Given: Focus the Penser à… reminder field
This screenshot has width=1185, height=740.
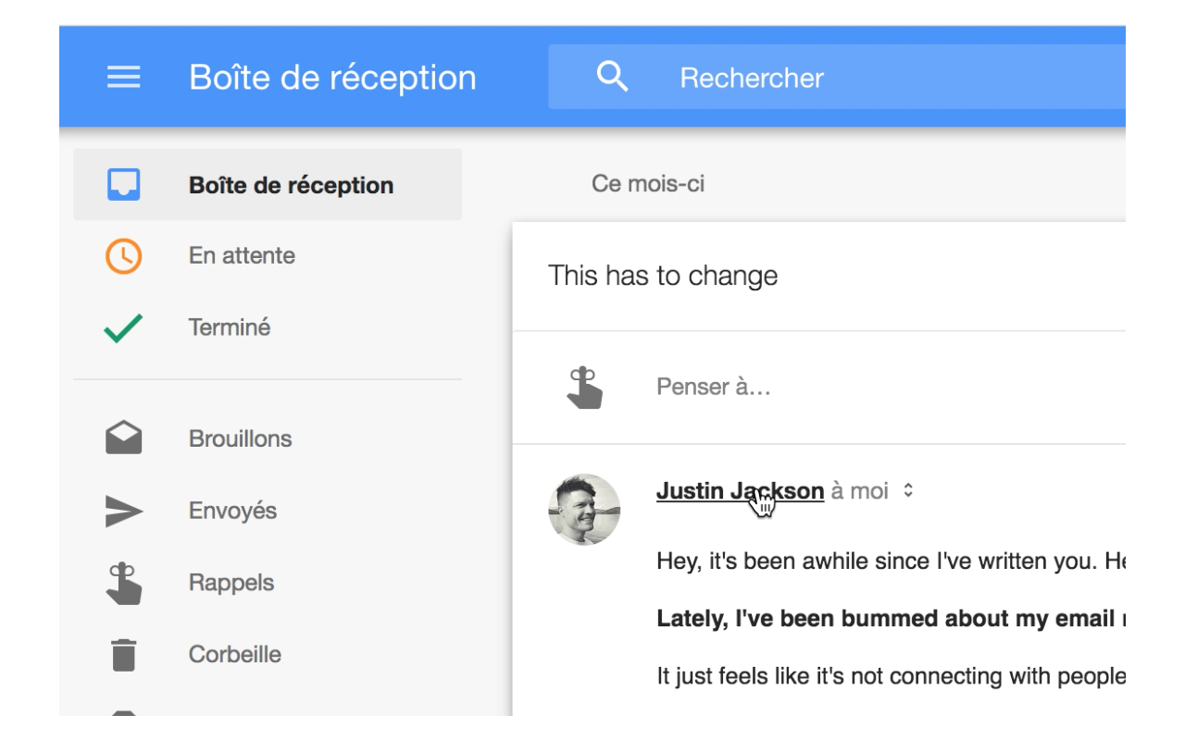Looking at the screenshot, I should tap(713, 387).
